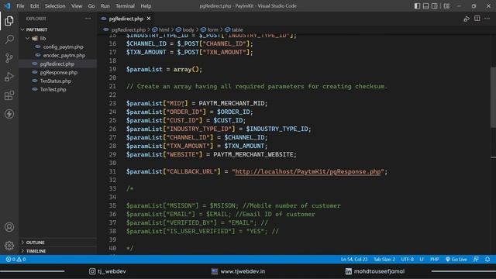The height and width of the screenshot is (279, 496).
Task: Open the Customize Layout icon
Action: click(x=446, y=6)
